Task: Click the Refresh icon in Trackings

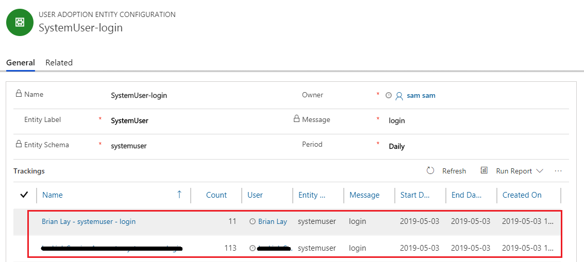Action: 430,170
